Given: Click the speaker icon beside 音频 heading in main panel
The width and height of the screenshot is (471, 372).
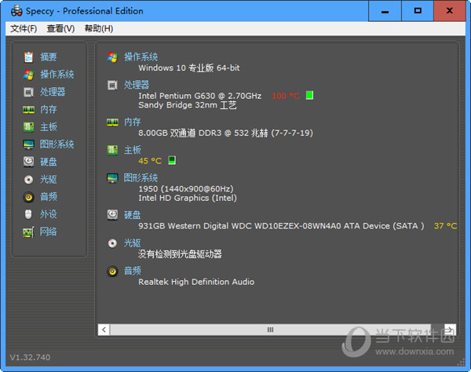Looking at the screenshot, I should click(x=112, y=271).
